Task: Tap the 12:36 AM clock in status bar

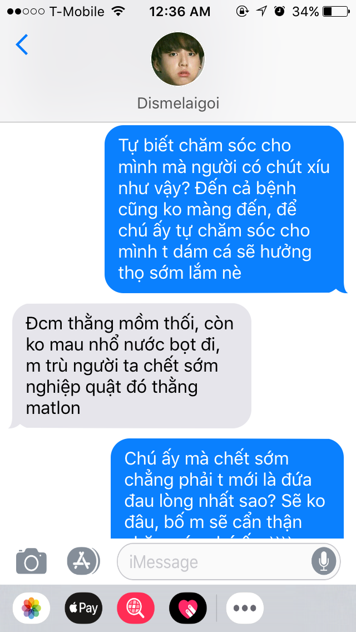Action: [180, 12]
